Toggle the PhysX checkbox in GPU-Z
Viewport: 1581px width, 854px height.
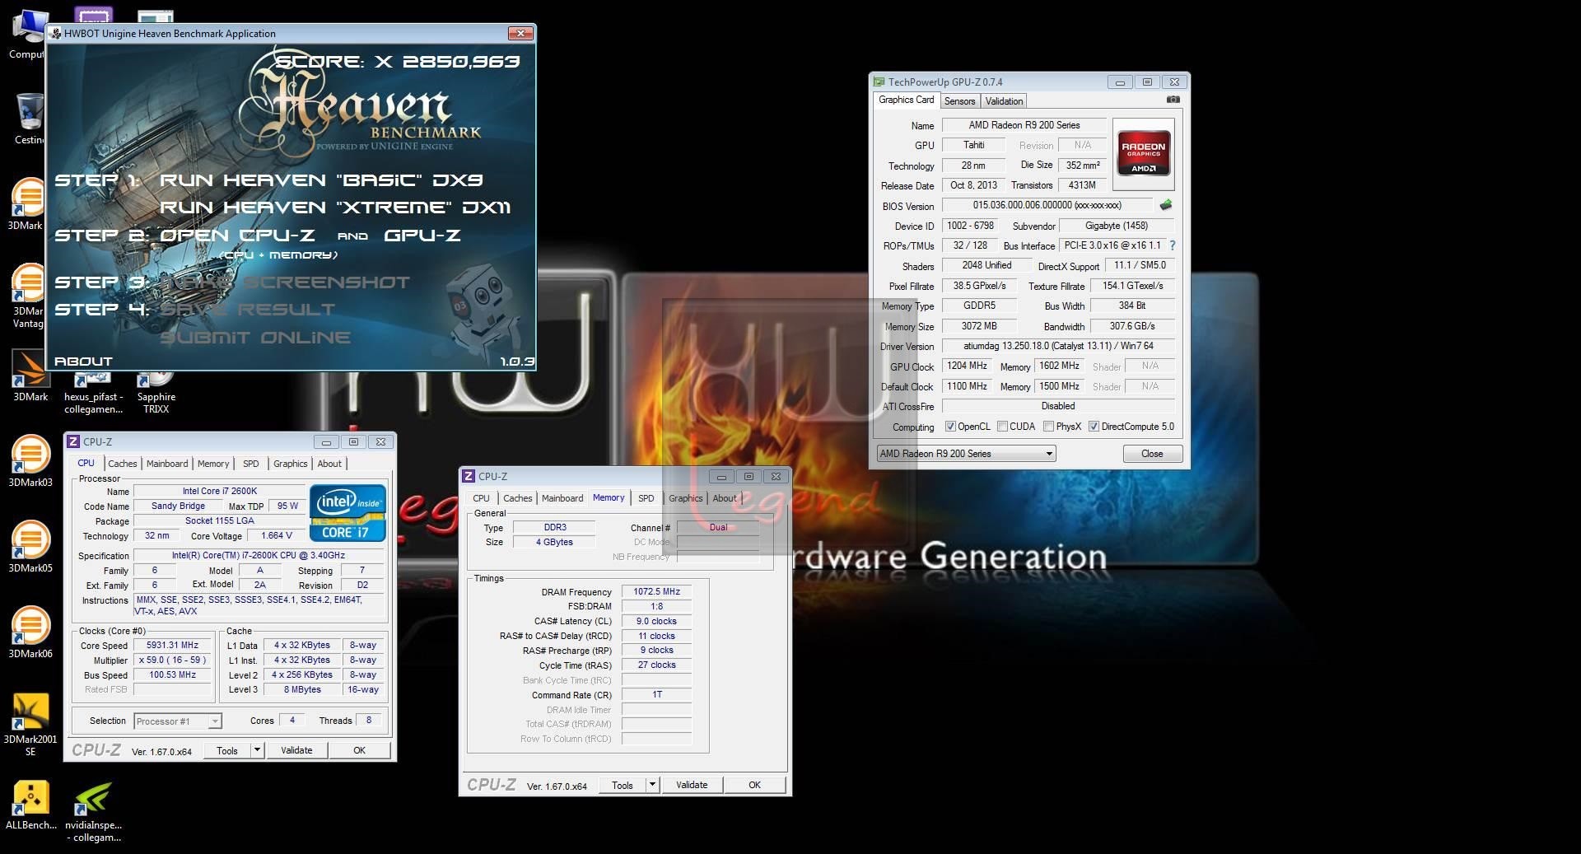click(1048, 427)
